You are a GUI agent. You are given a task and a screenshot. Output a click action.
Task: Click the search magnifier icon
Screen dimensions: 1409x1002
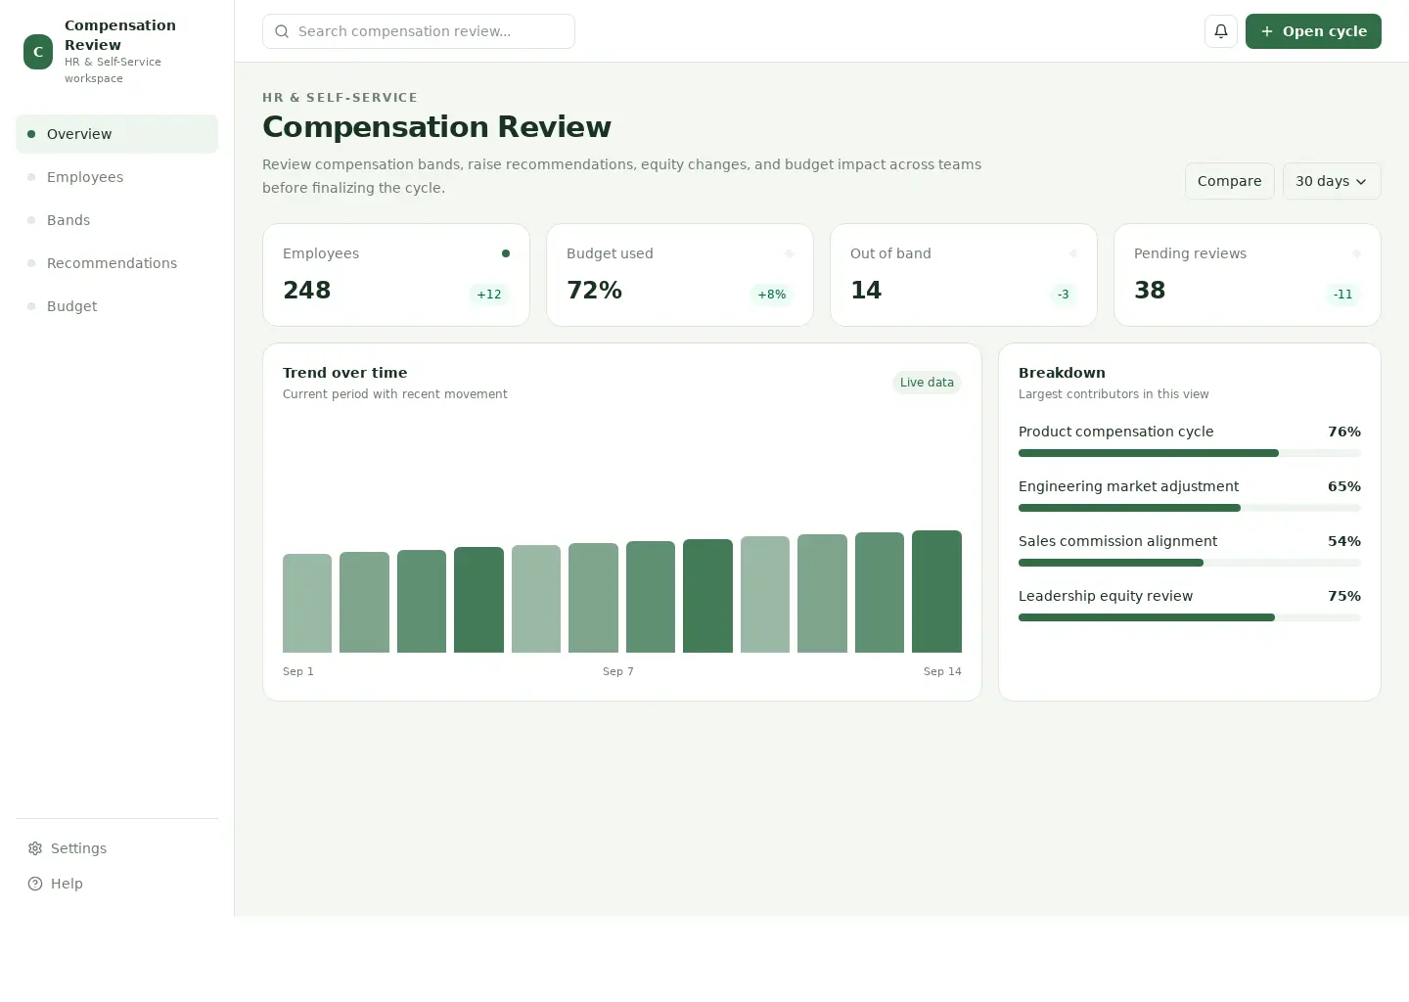pos(282,31)
